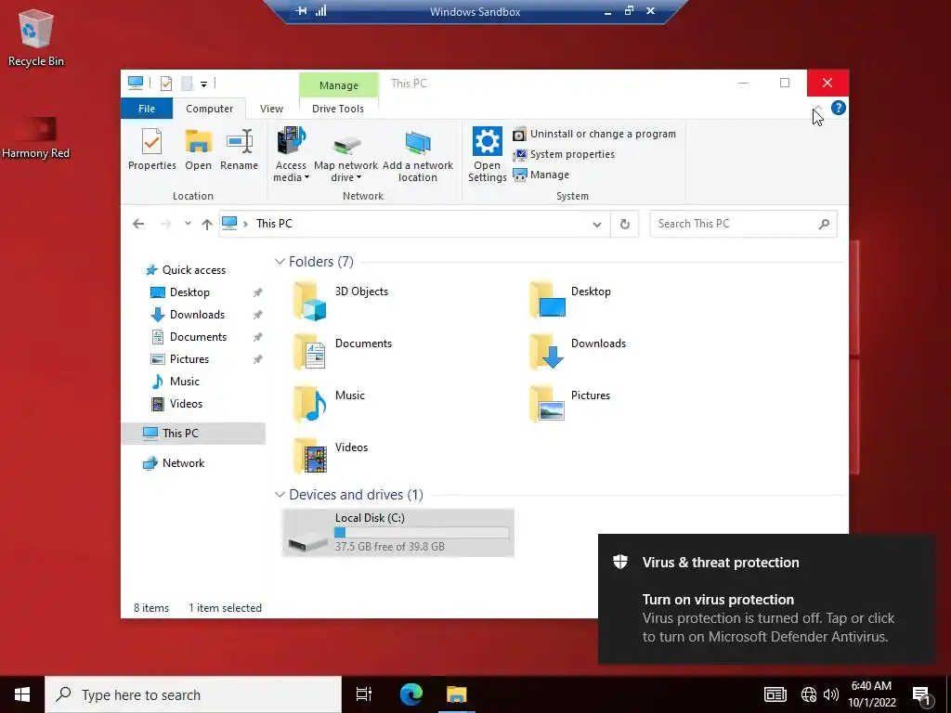Select the Documents folder in Folders group

click(x=343, y=352)
